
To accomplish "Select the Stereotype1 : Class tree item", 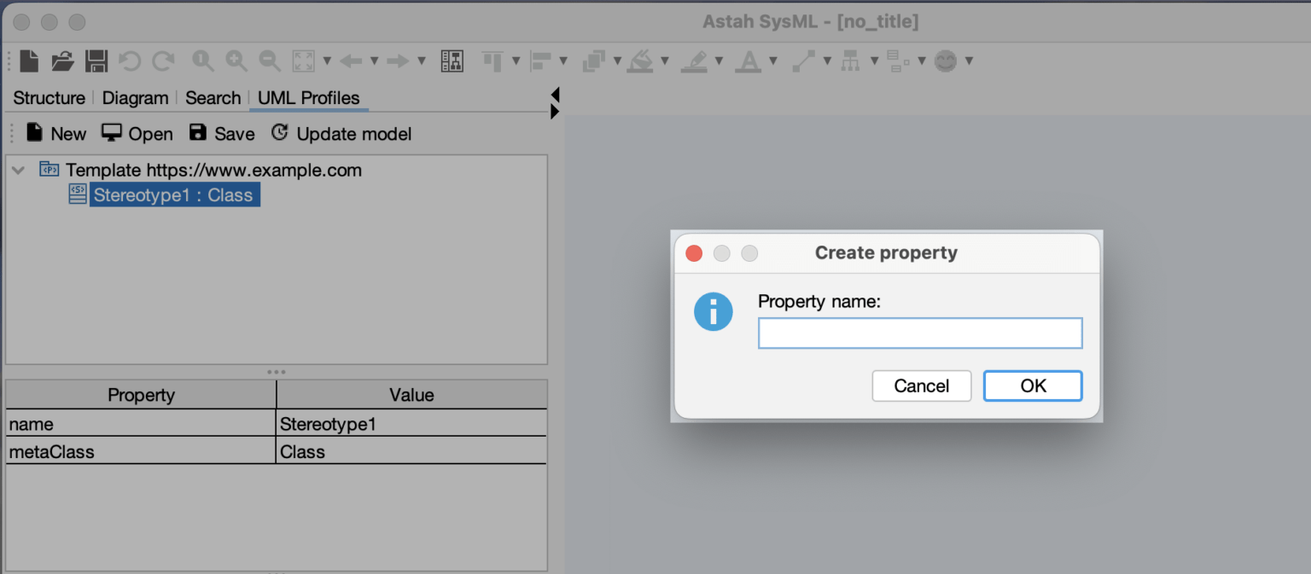I will click(x=175, y=194).
